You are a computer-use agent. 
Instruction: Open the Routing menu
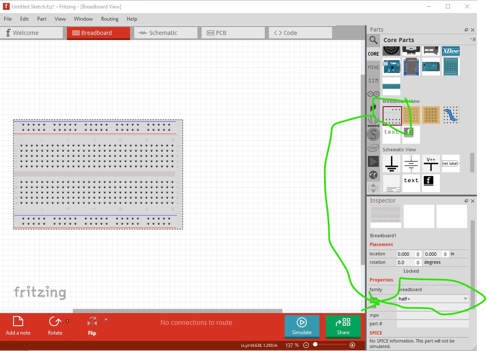[x=109, y=19]
